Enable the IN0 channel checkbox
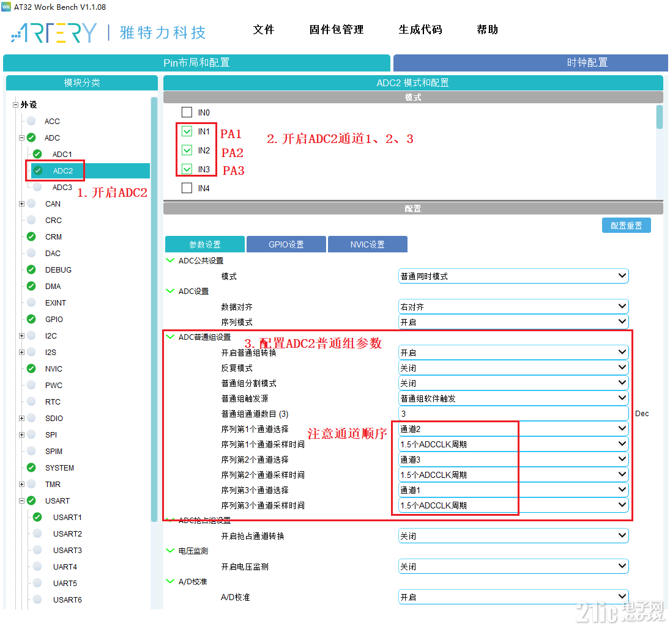 click(x=187, y=112)
